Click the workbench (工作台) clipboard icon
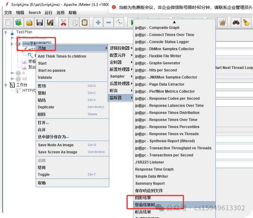 (x=12, y=85)
